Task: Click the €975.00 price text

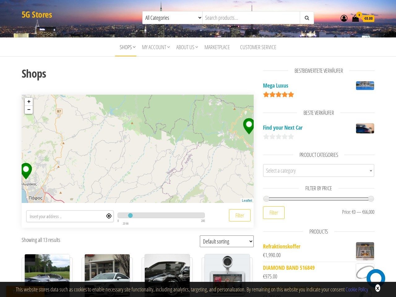Action: [270, 277]
